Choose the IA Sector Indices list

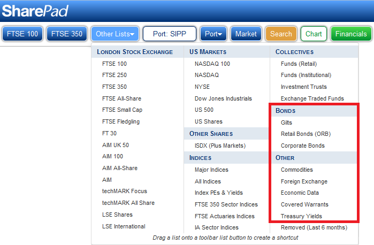tap(217, 227)
